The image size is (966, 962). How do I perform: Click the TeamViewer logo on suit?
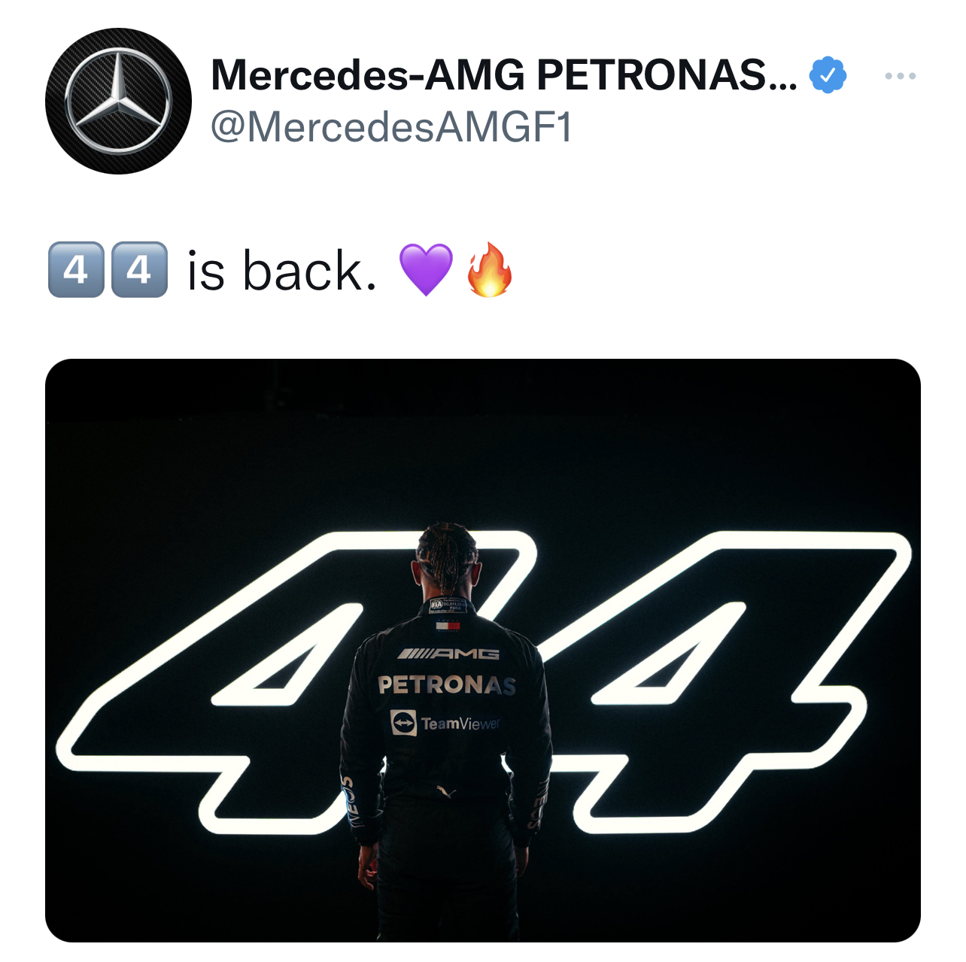(x=445, y=723)
